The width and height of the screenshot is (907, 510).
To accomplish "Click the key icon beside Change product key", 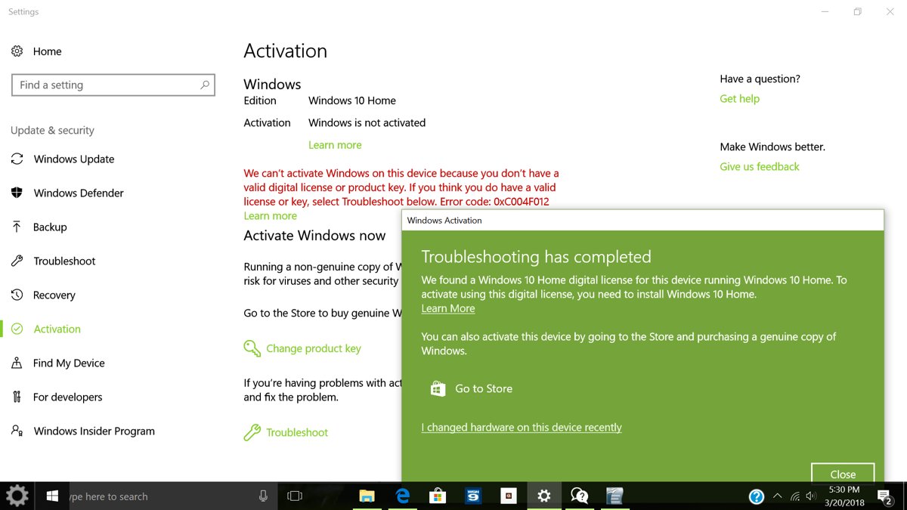I will coord(252,348).
